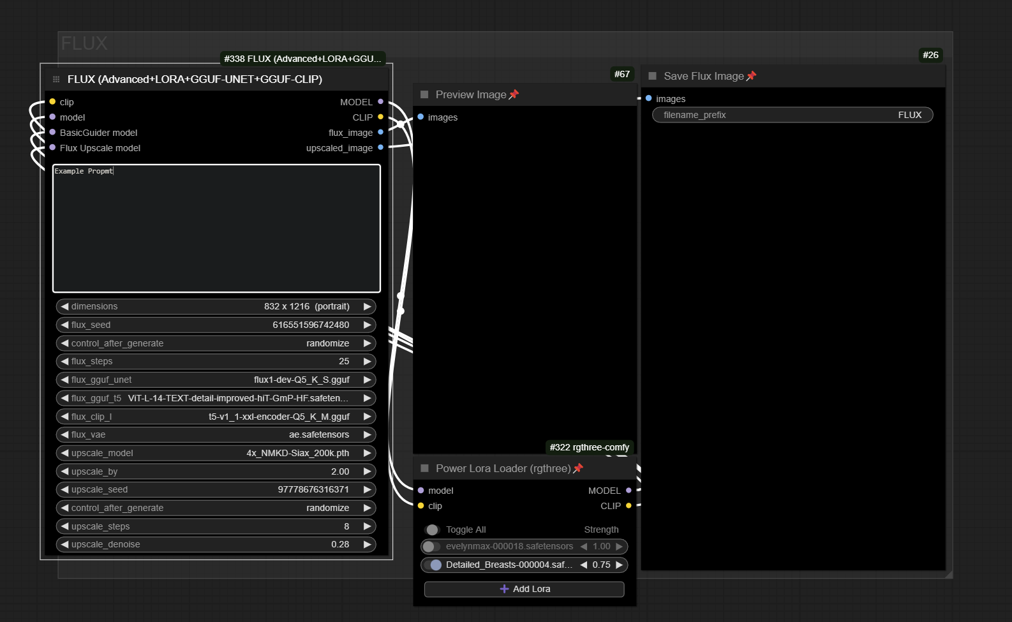Increase flux_steps with right arrow
The height and width of the screenshot is (622, 1012).
pyautogui.click(x=367, y=361)
